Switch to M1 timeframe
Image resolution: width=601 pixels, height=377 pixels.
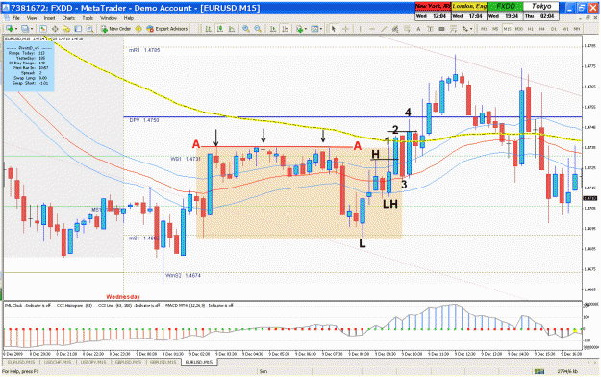(484, 29)
